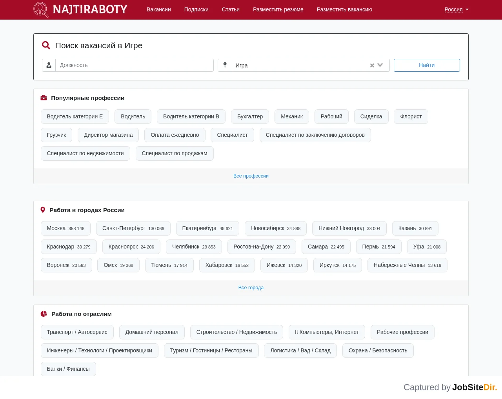Select Банки / Финансы industry

[68, 369]
